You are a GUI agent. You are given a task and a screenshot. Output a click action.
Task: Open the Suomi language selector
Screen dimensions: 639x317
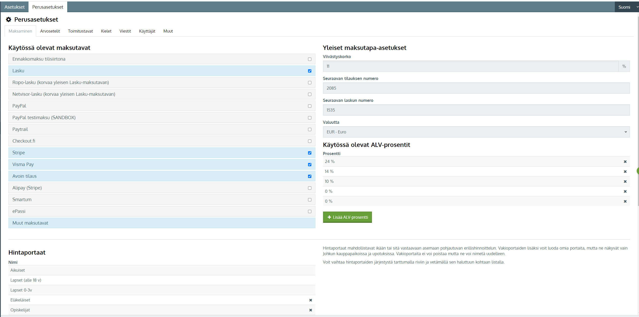626,7
